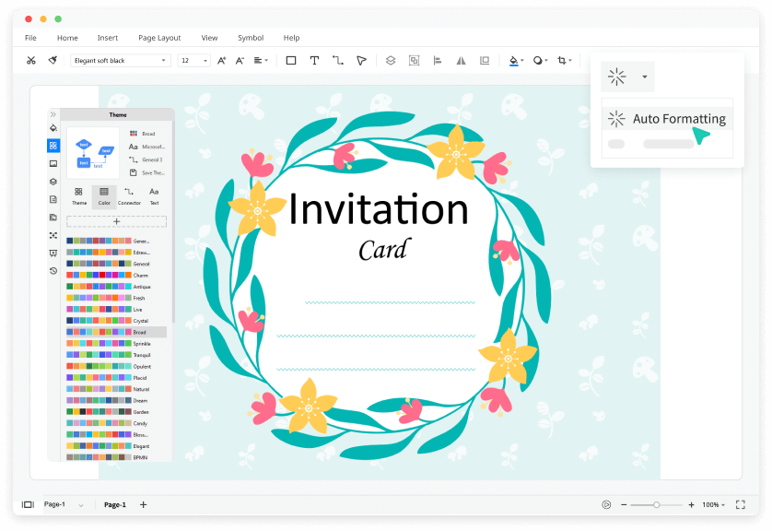Open the Theme grid sidebar icon

click(x=53, y=146)
